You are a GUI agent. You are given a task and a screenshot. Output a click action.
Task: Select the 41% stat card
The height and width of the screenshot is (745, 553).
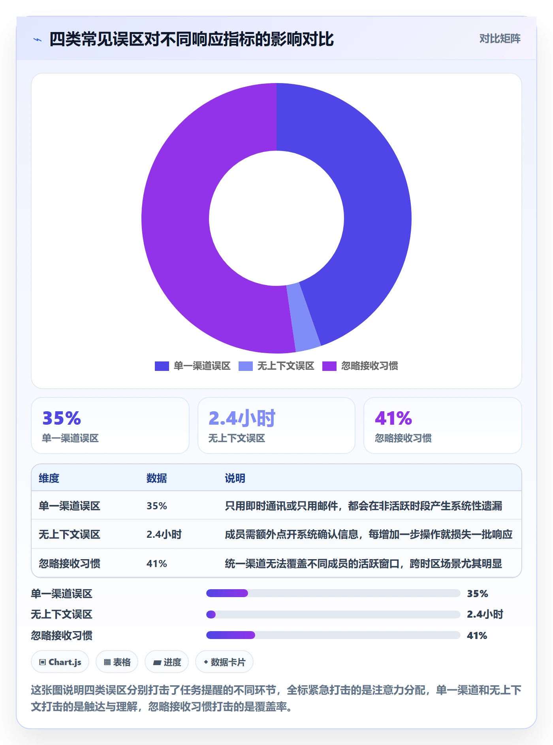tap(442, 425)
